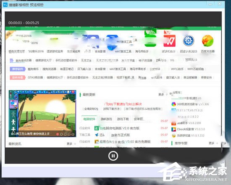Open 海马苹果助手 under the icon row

tap(142, 51)
